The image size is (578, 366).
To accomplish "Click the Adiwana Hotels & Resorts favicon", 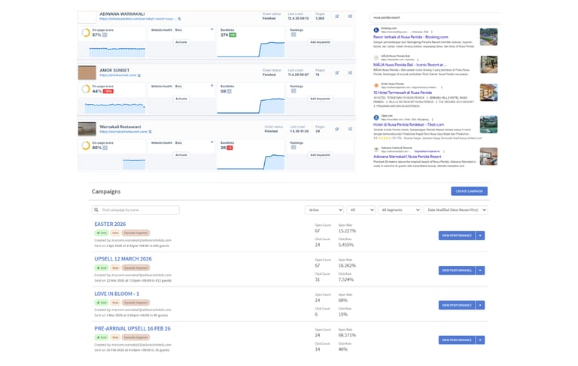I will point(376,149).
